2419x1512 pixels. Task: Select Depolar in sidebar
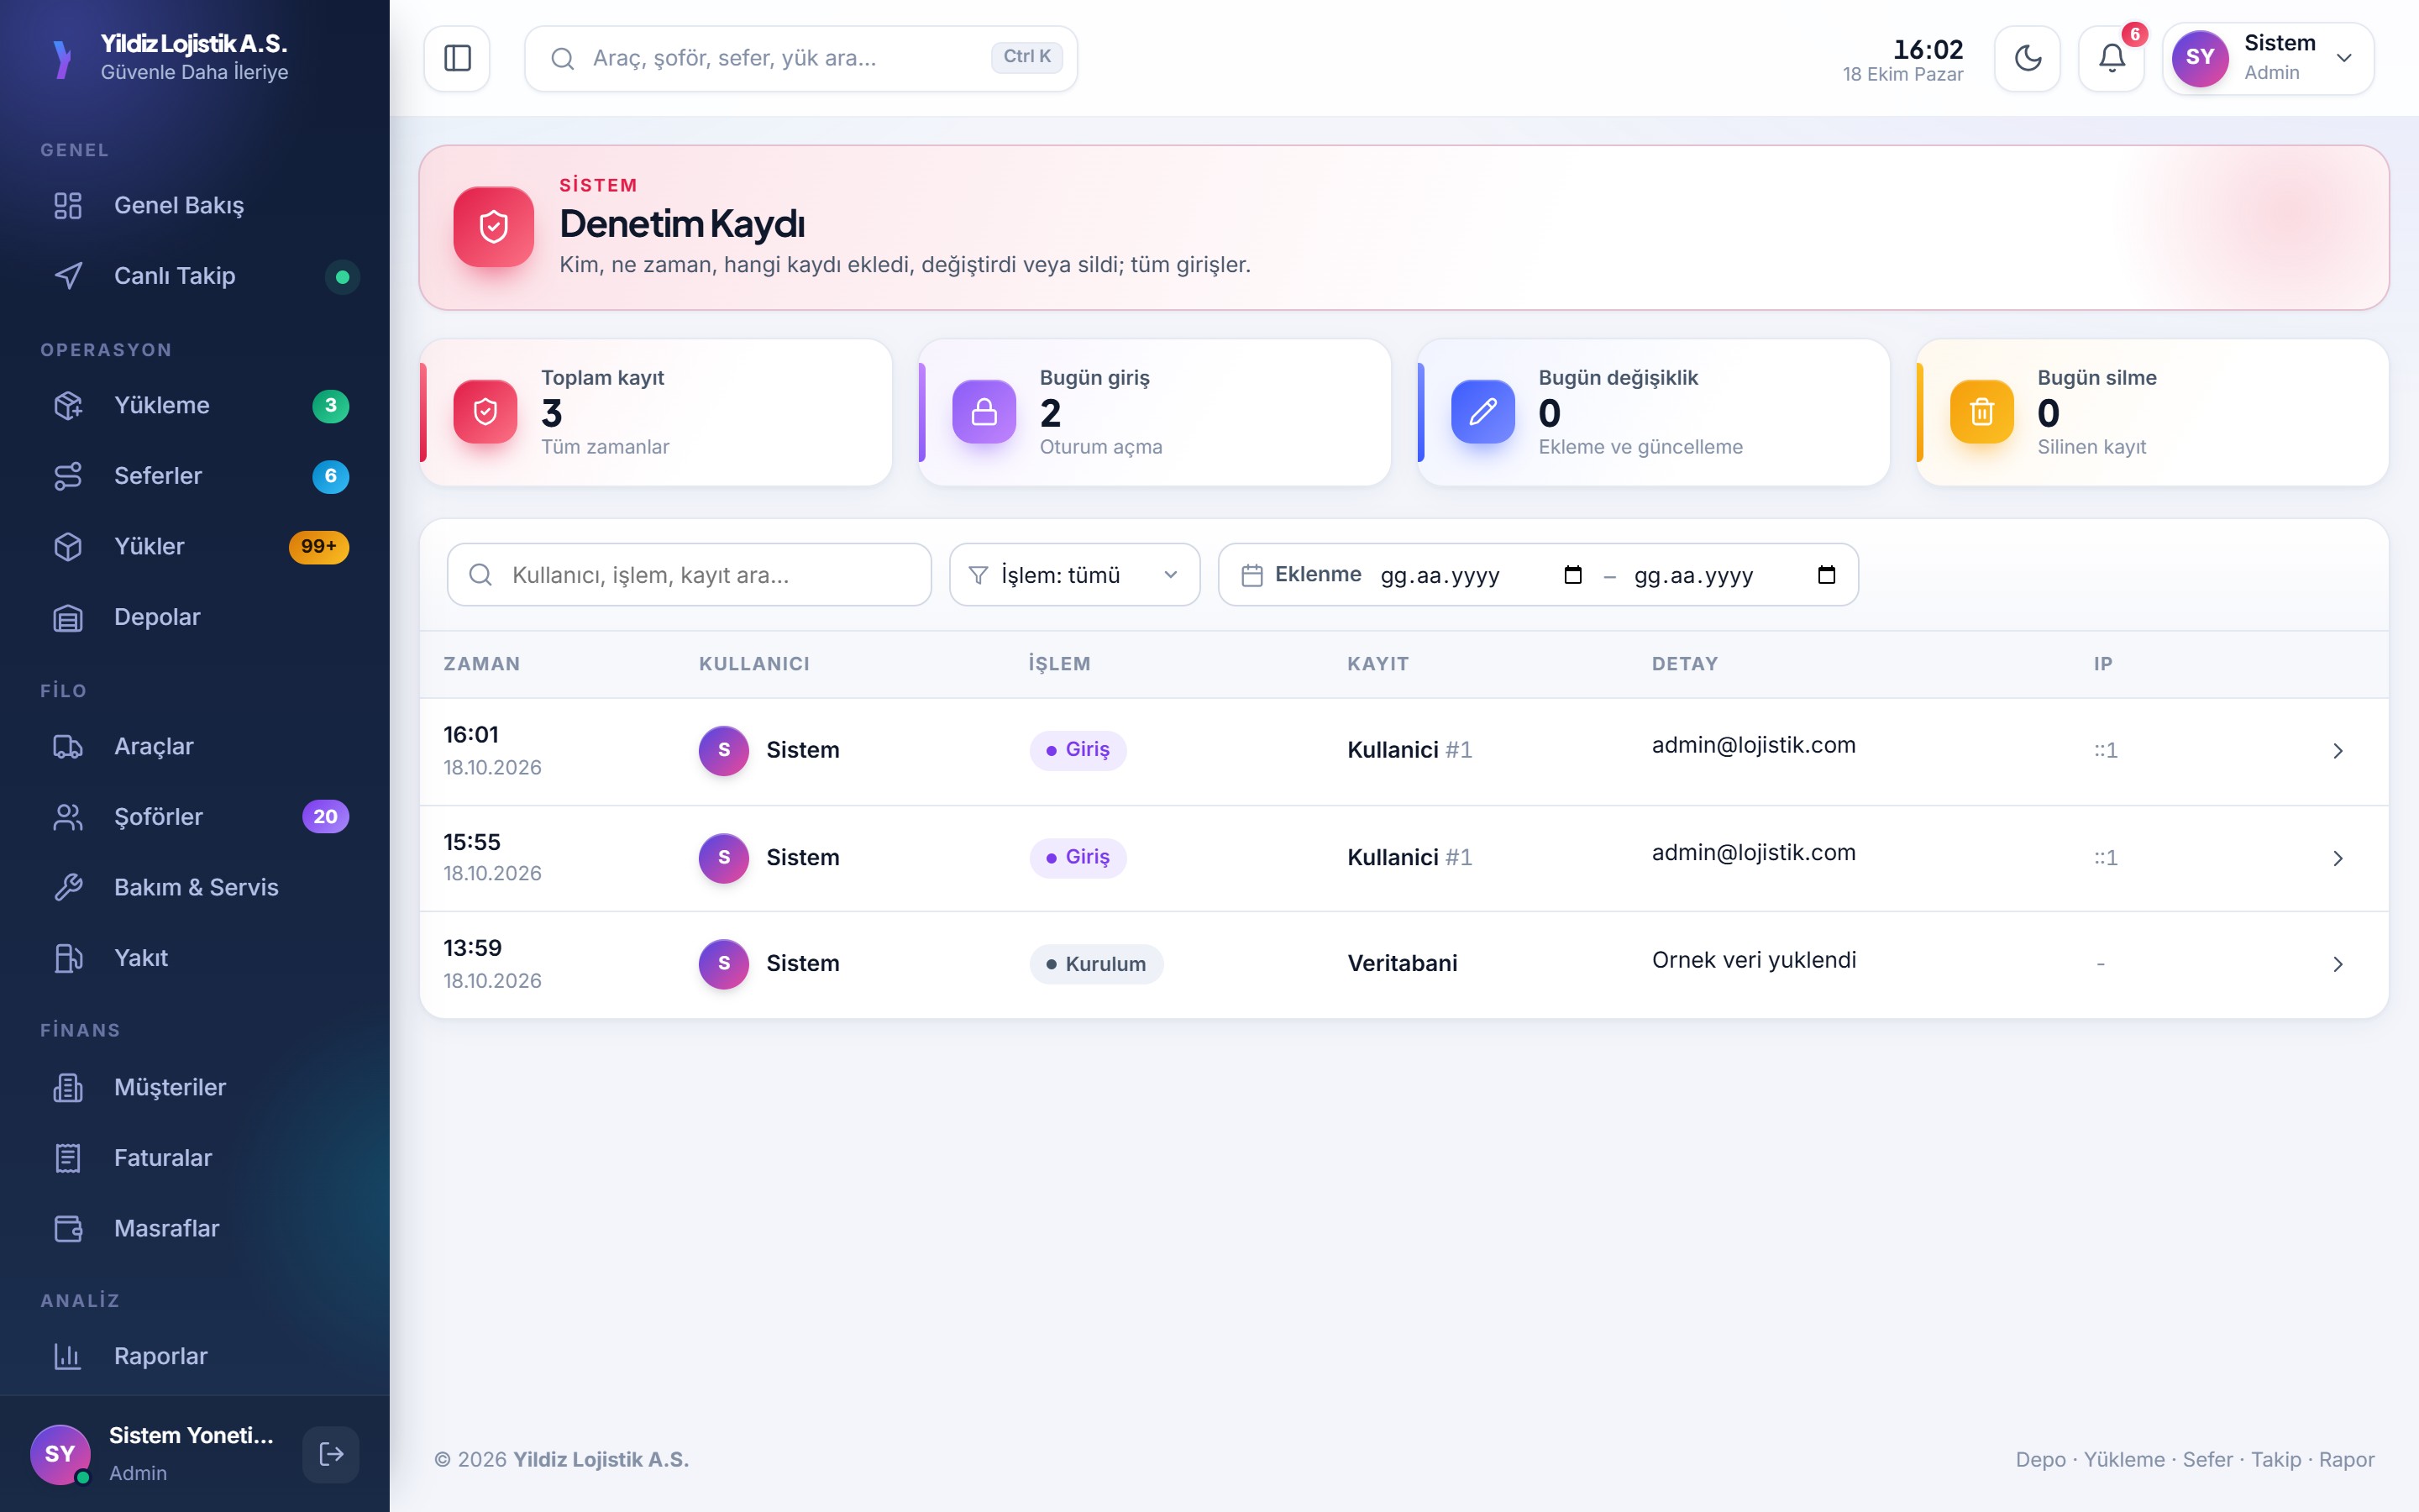[195, 617]
